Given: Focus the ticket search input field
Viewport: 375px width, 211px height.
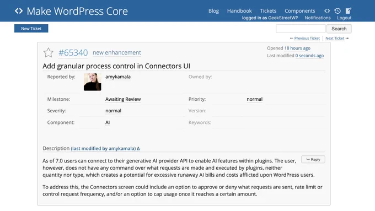Looking at the screenshot, I should (301, 29).
